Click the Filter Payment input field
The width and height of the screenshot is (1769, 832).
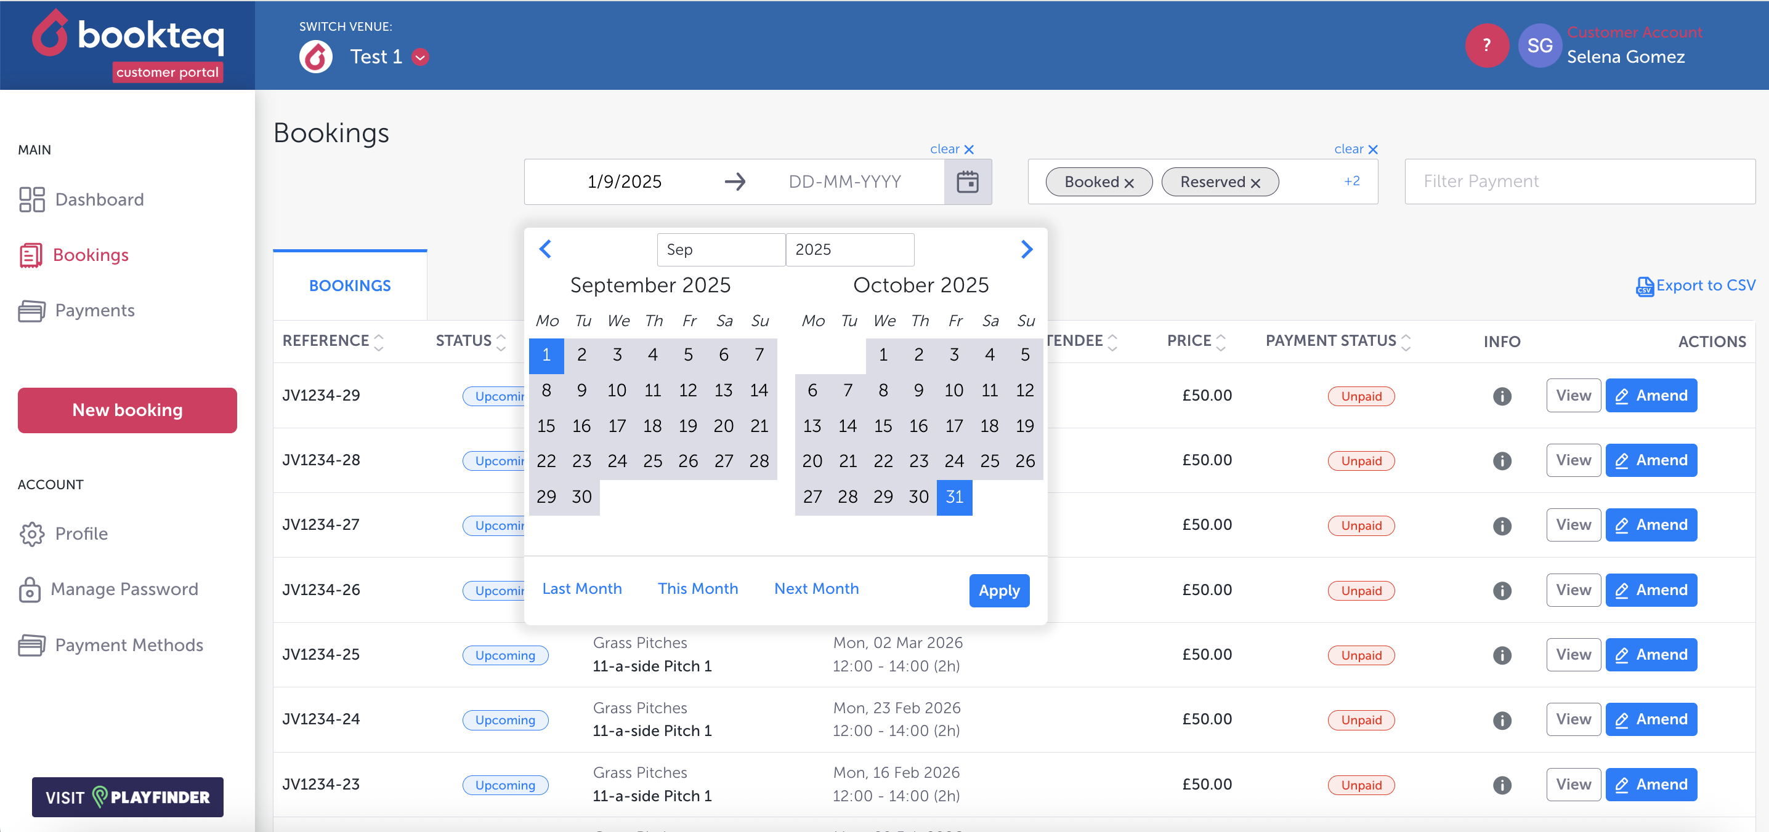tap(1579, 182)
